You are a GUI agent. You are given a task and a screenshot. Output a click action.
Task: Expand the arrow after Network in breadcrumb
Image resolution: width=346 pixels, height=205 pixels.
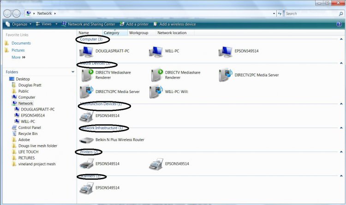[x=55, y=13]
